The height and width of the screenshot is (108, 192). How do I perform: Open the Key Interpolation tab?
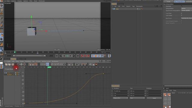tap(179, 1)
